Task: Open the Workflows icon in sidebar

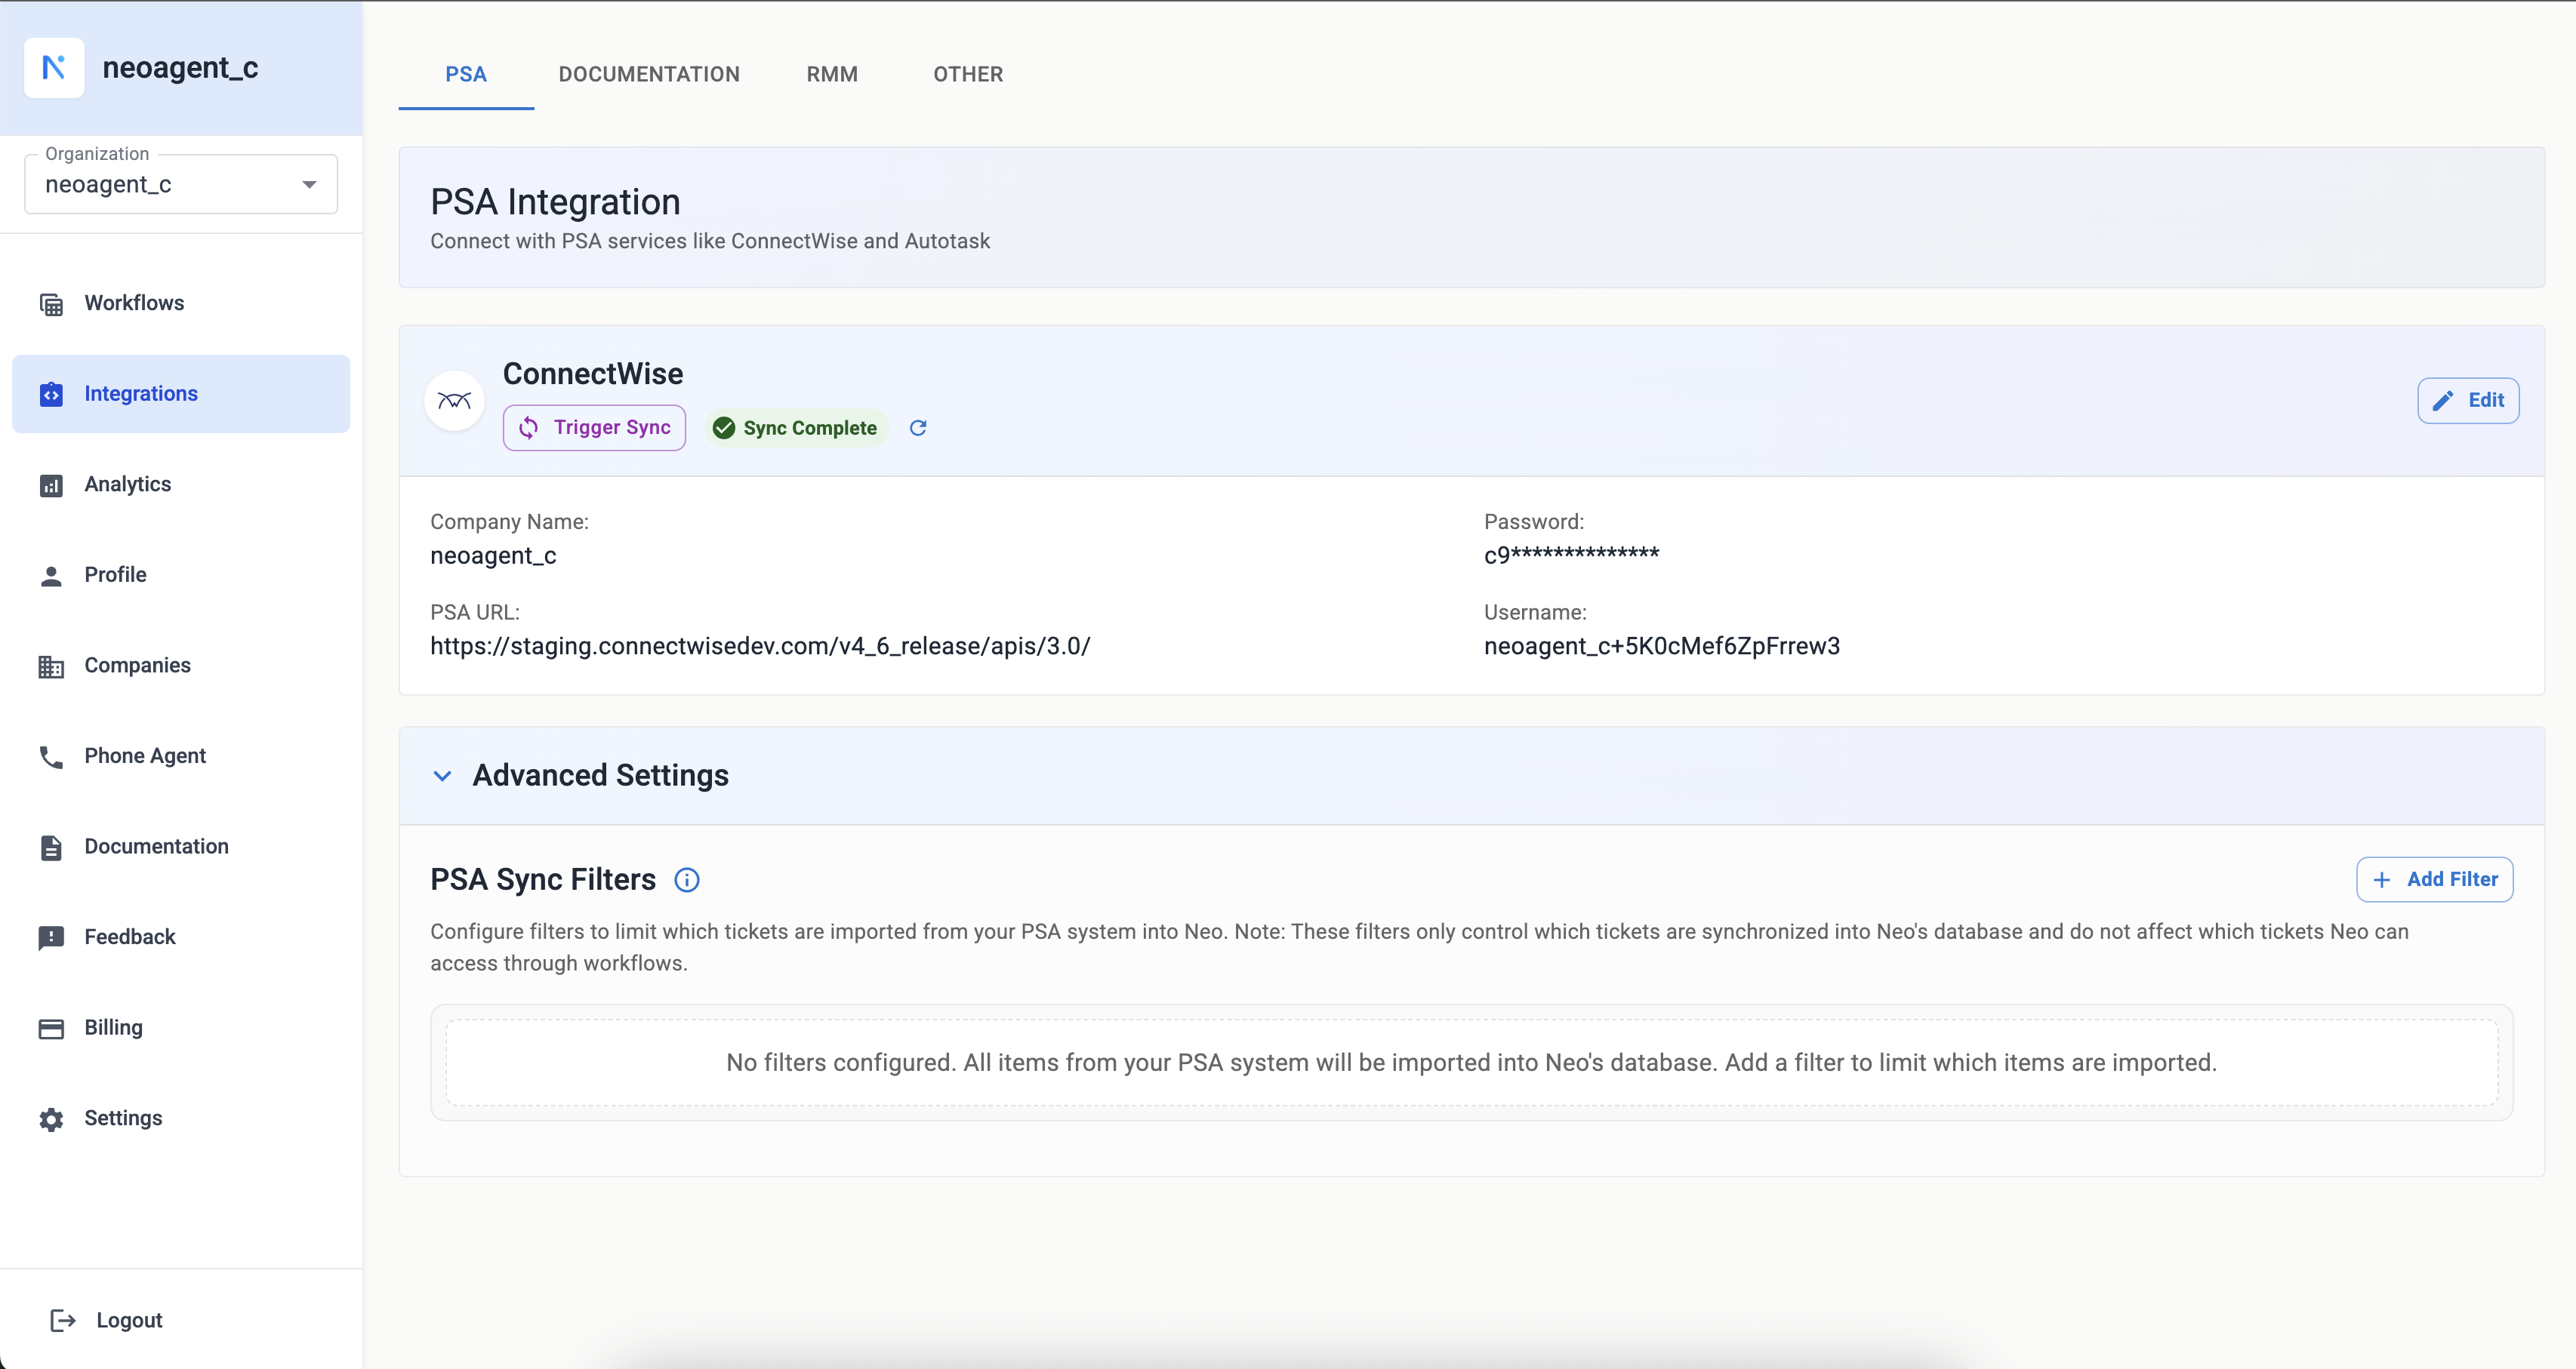Action: [51, 304]
